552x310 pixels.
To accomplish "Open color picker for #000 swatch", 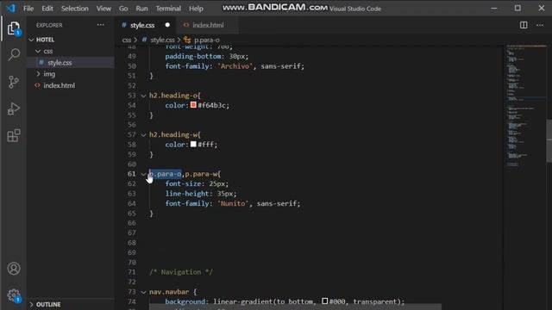I will click(x=325, y=301).
